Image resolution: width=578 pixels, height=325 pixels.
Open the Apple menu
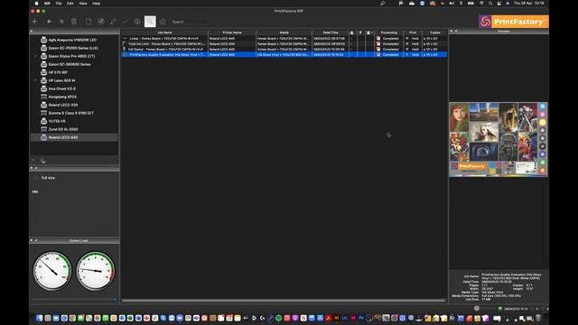[36, 4]
